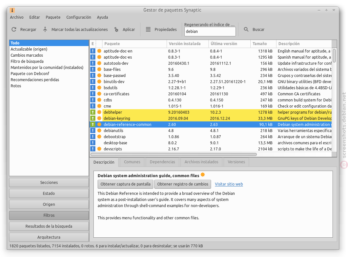Click upgrade status icon of debian-reference-common
The height and width of the screenshot is (257, 348).
click(92, 124)
